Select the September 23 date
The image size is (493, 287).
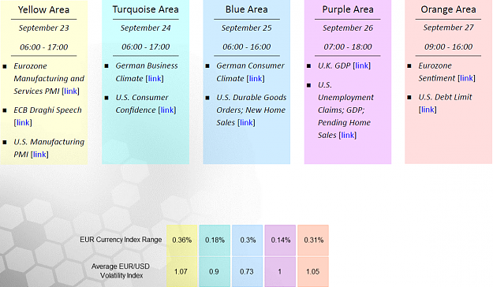pos(43,28)
